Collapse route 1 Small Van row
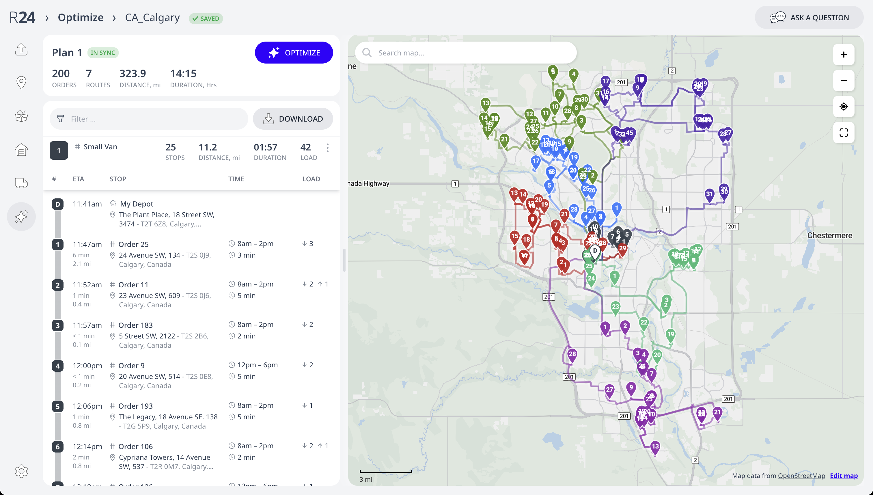873x495 pixels. coord(59,150)
